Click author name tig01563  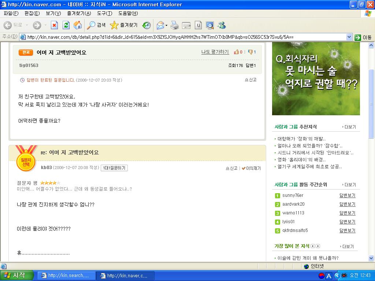click(x=29, y=65)
